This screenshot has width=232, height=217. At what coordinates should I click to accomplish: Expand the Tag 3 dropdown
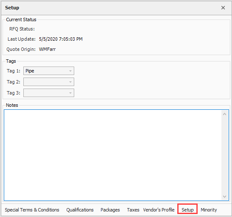pyautogui.click(x=70, y=93)
